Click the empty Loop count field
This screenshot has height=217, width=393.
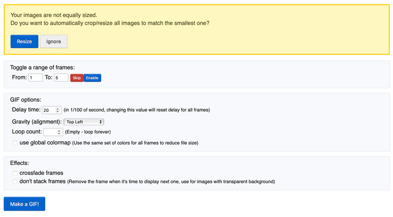[x=50, y=132]
